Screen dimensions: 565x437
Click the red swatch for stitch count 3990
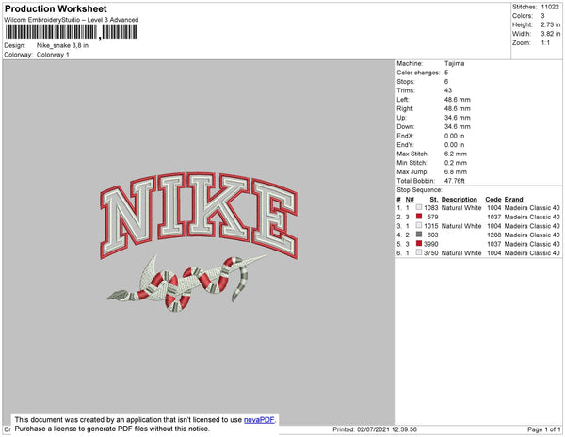coord(419,244)
